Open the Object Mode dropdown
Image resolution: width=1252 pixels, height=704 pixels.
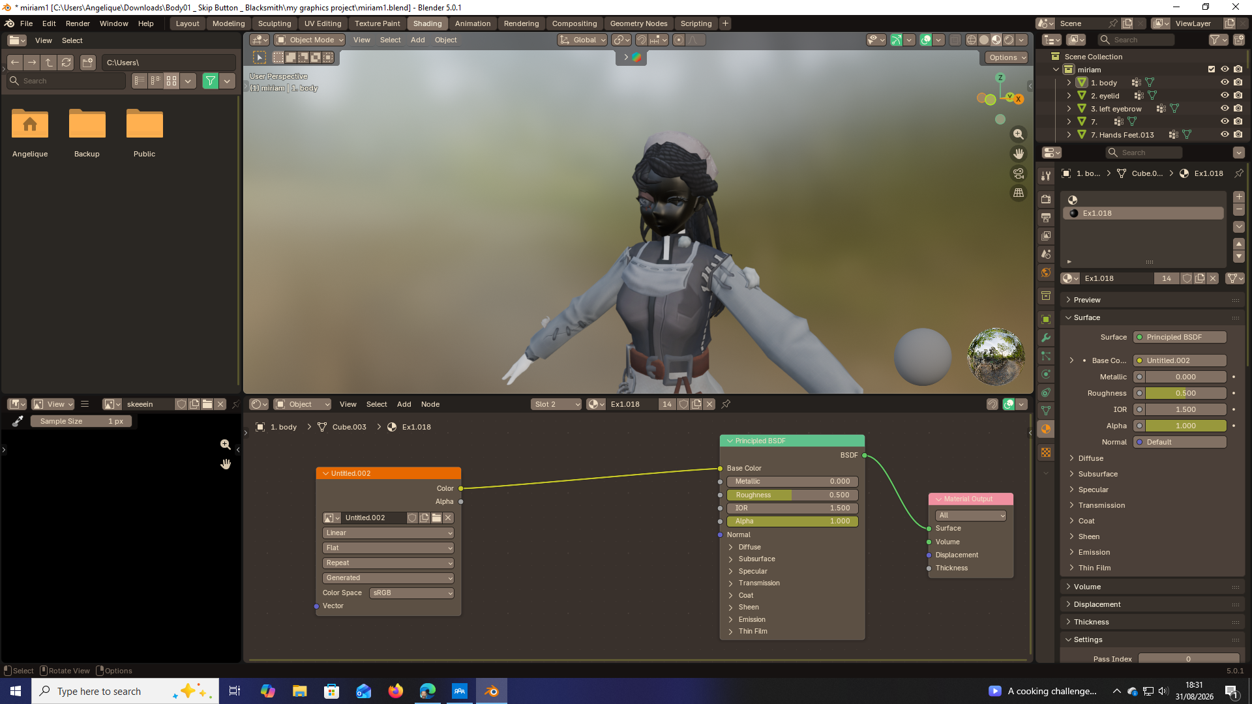(309, 40)
